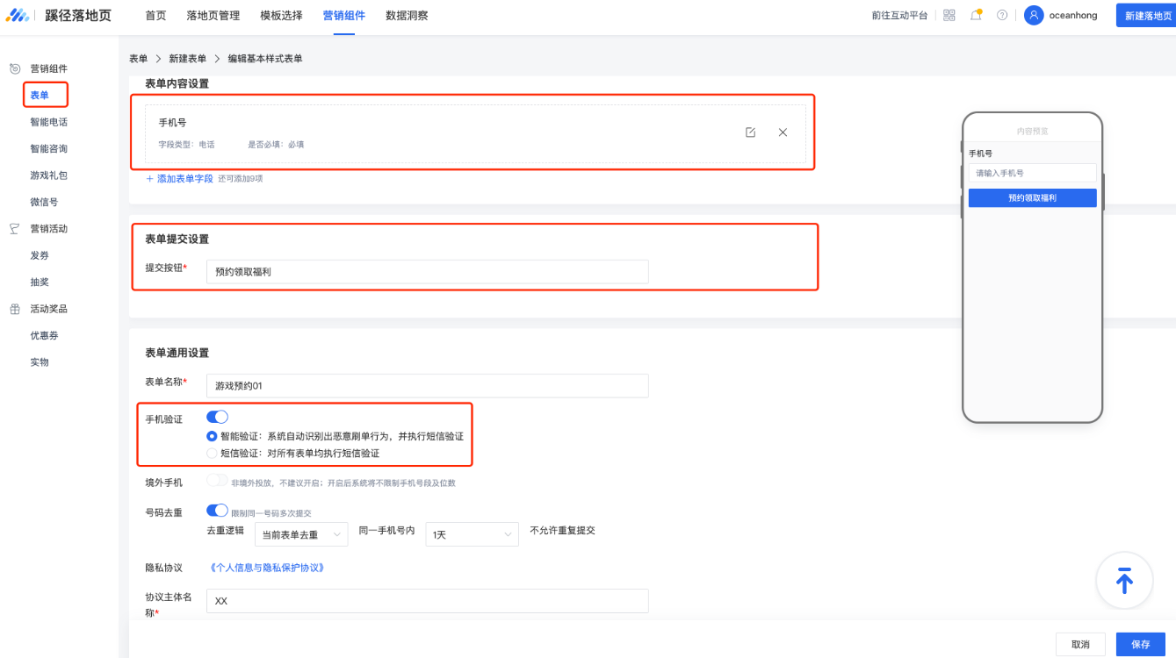Select 智能咨询 in the sidebar
The width and height of the screenshot is (1176, 658).
click(49, 148)
